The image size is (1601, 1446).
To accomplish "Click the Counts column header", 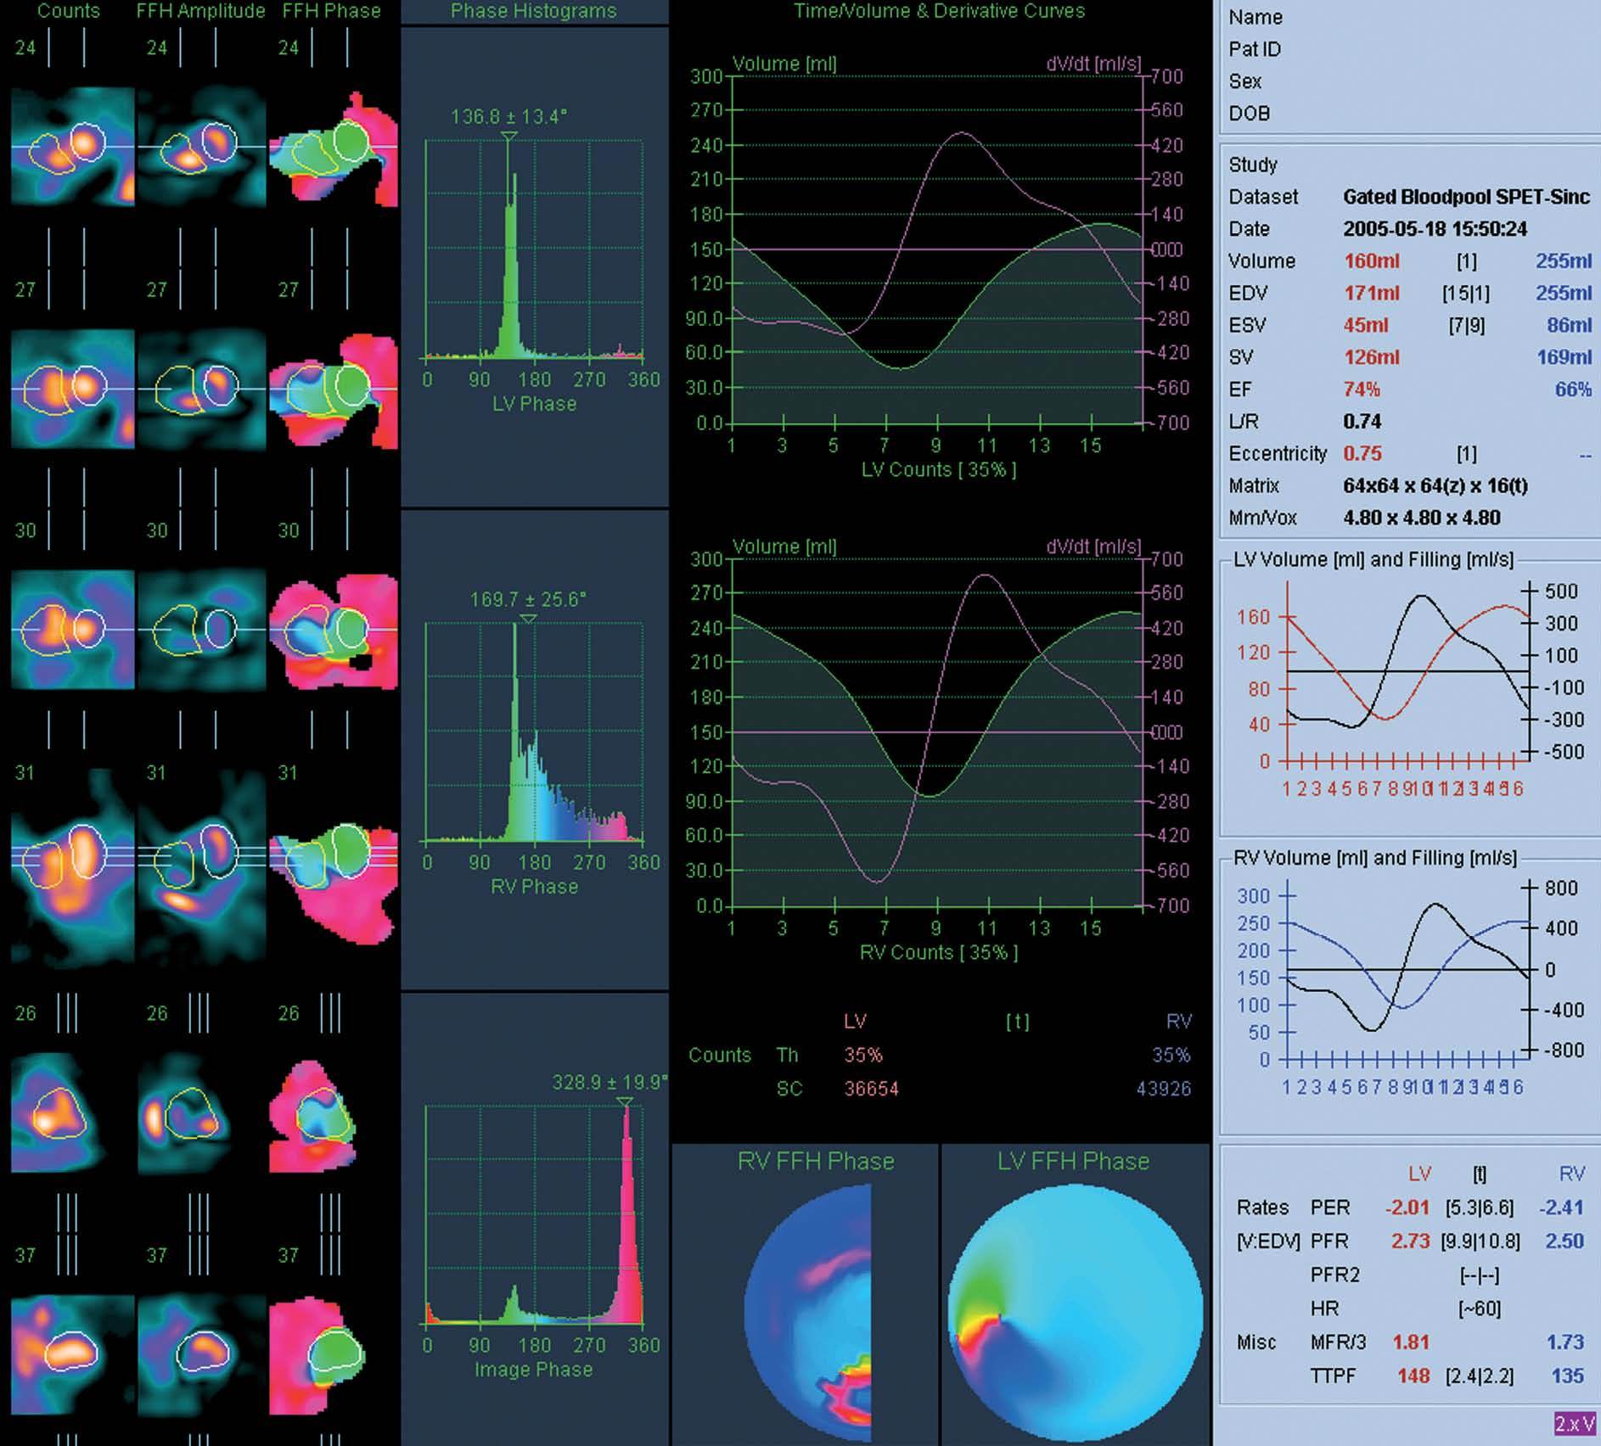I will (x=69, y=11).
